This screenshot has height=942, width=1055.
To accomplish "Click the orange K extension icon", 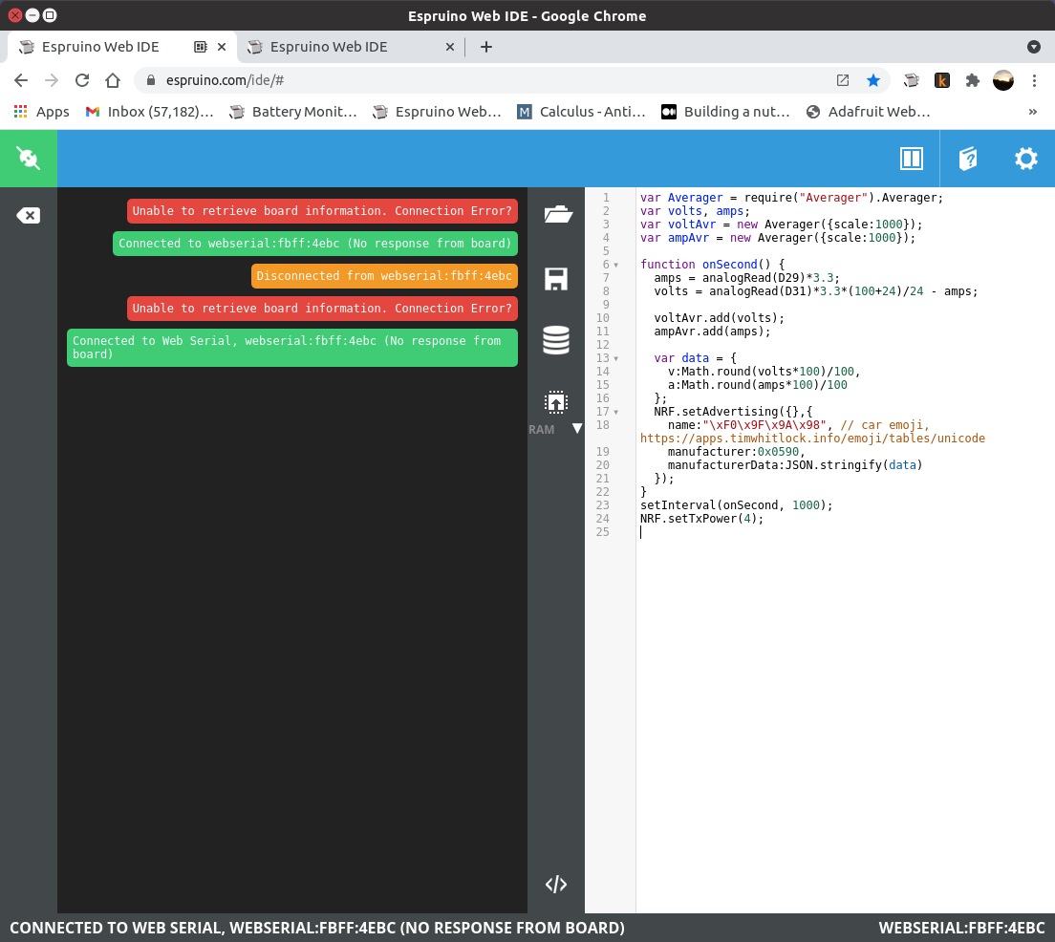I will tap(942, 81).
